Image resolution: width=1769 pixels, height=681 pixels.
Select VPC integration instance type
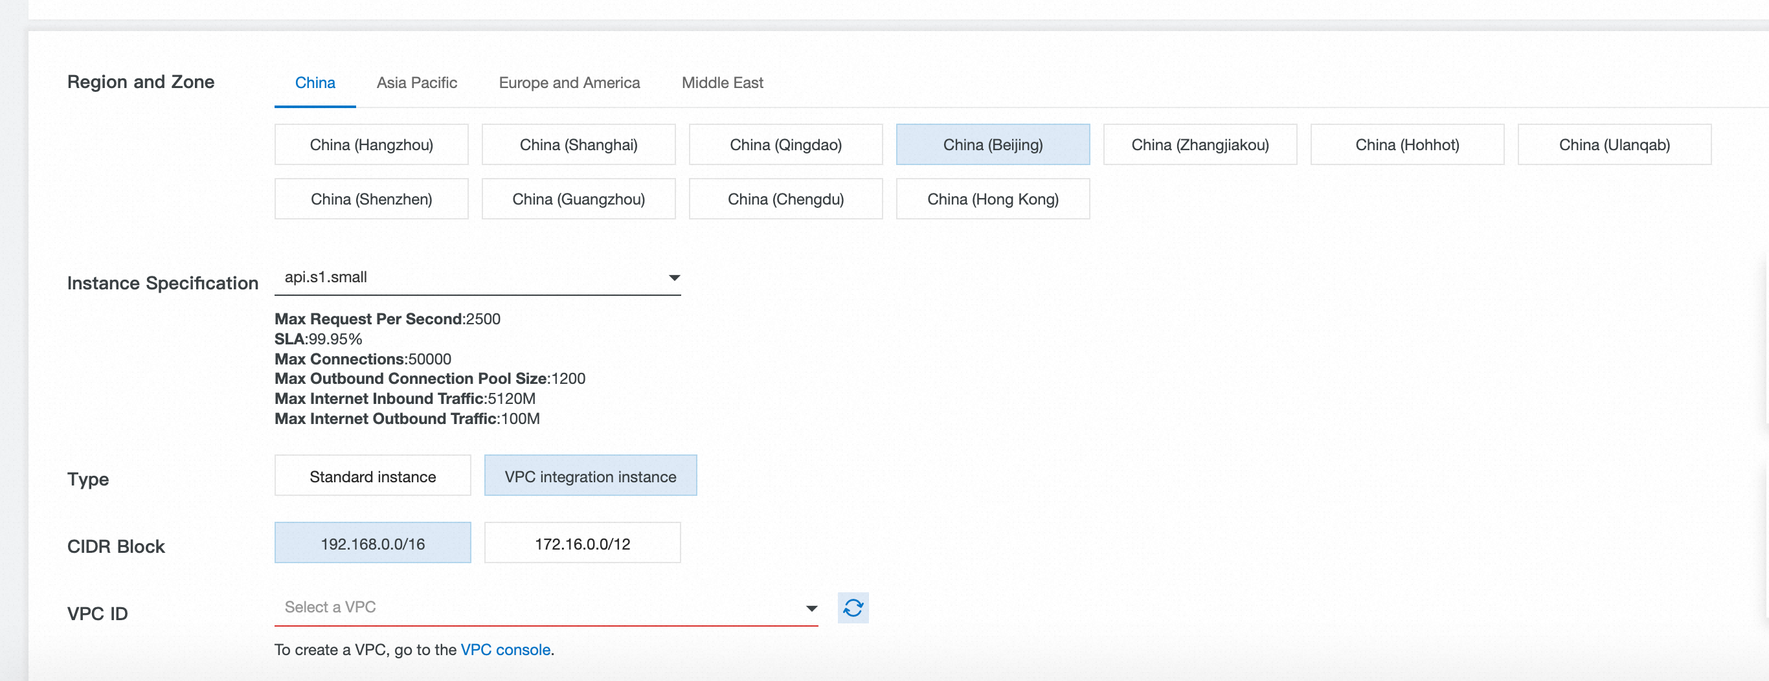[x=591, y=476]
